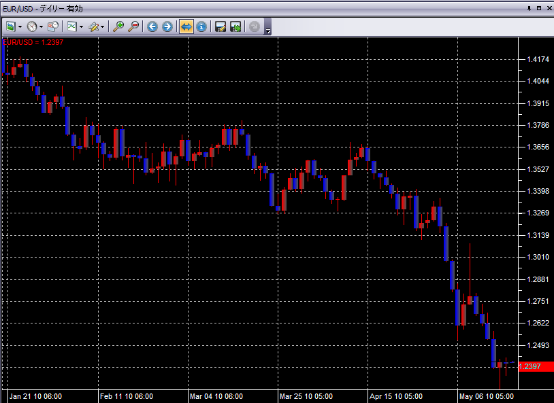
Task: Open the chart type dropdown arrow
Action: 20,27
